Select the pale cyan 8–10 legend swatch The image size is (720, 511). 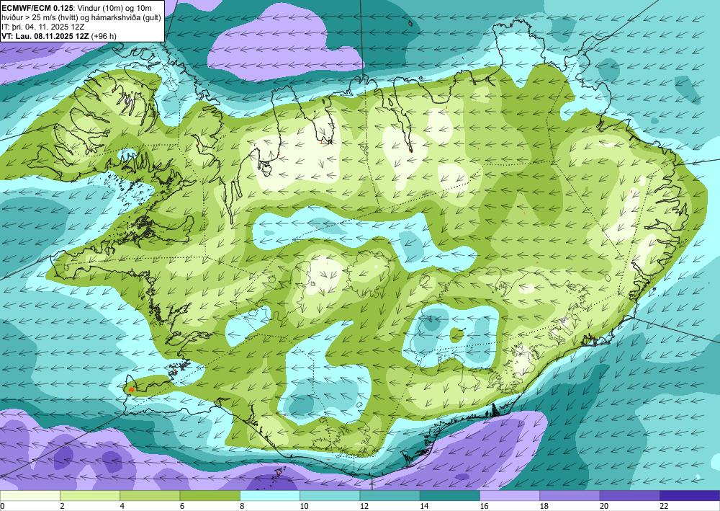(270, 496)
